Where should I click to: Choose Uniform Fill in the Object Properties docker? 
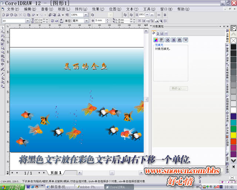pyautogui.click(x=156, y=40)
